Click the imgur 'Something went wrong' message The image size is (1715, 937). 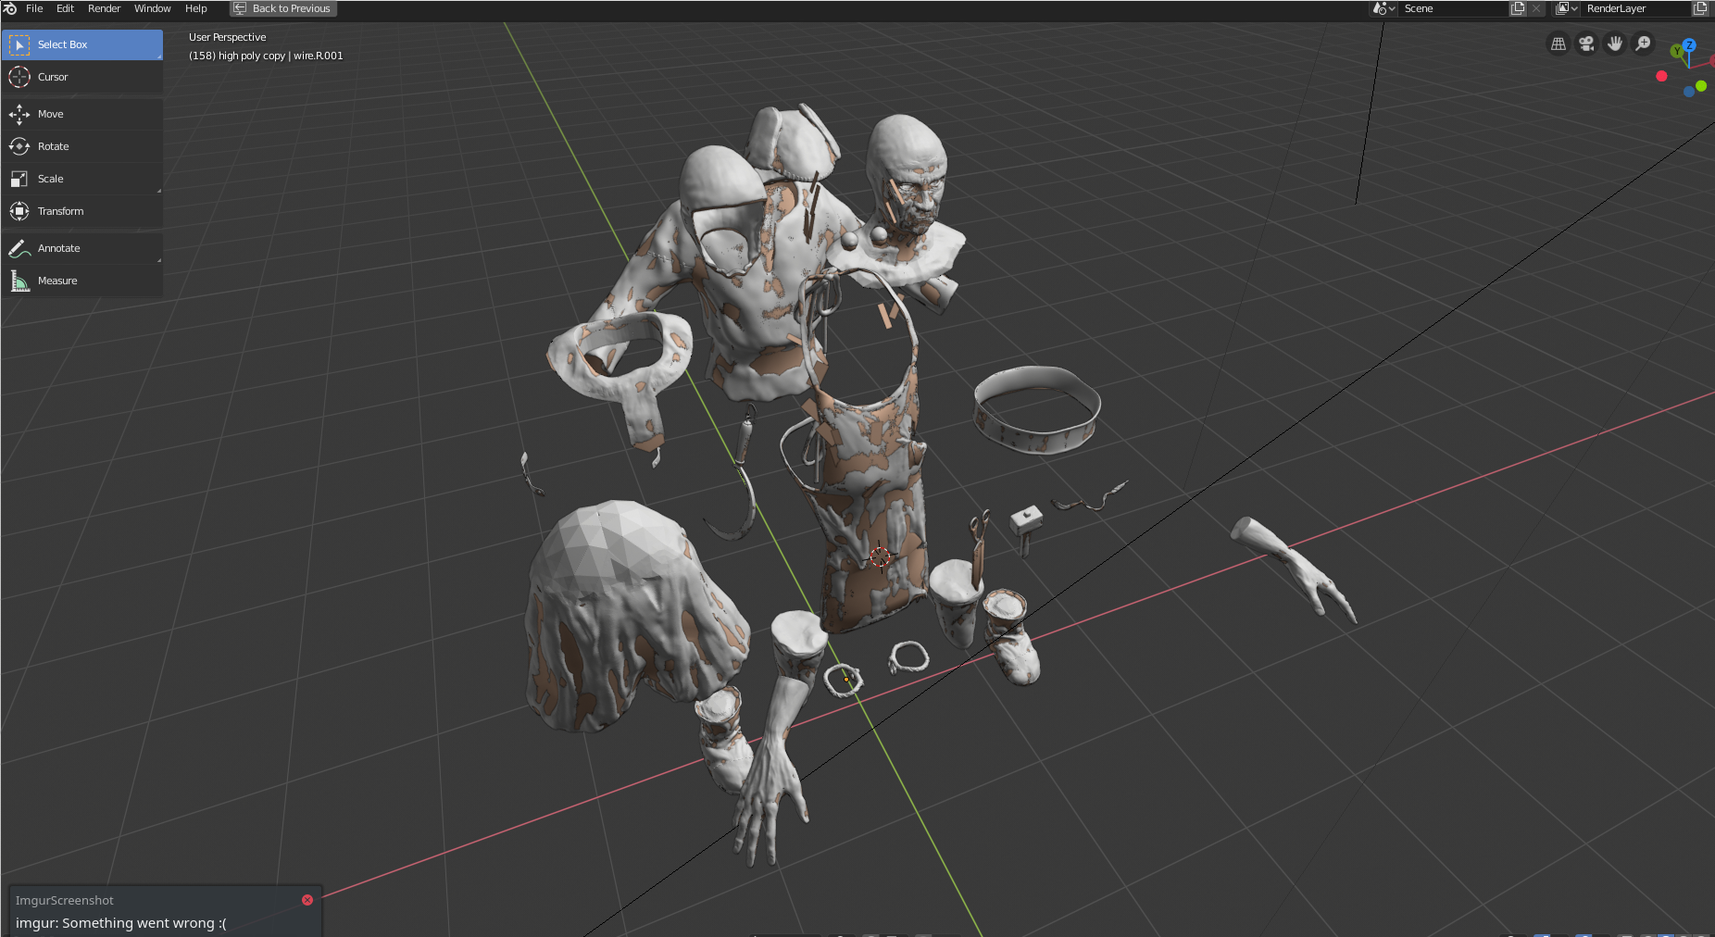pyautogui.click(x=120, y=923)
